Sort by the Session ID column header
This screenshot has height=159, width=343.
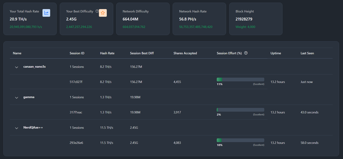click(77, 53)
